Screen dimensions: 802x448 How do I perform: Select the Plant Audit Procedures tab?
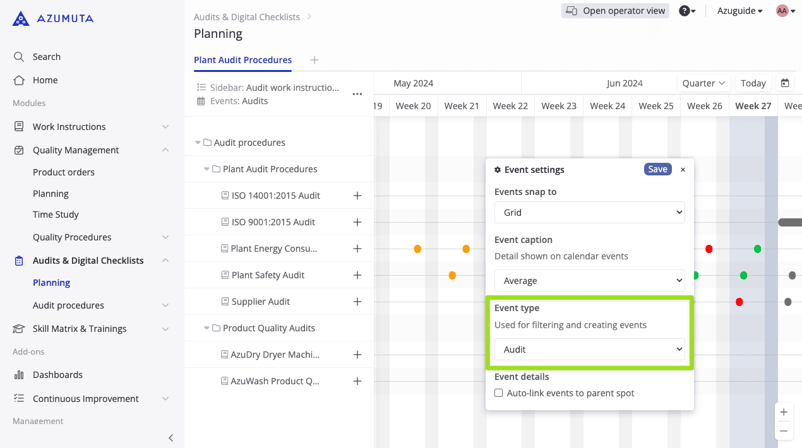click(242, 60)
